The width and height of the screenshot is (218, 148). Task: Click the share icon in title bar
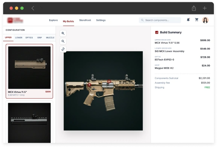click(194, 8)
